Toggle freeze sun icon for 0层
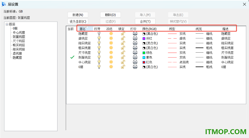249x138 pixels. pos(111,67)
